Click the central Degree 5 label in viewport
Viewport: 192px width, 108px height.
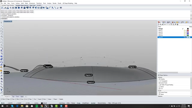tap(88, 75)
